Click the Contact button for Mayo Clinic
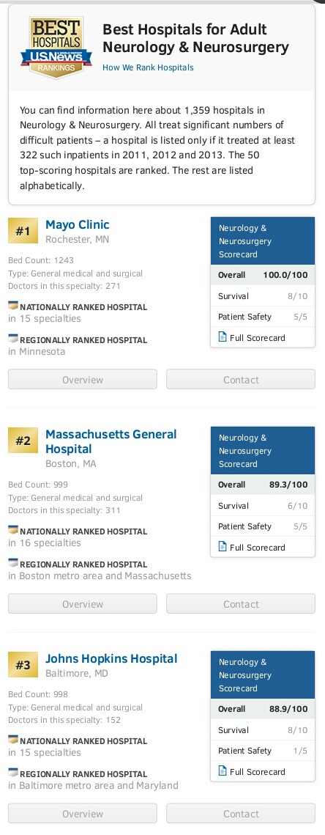The height and width of the screenshot is (835, 325). click(x=241, y=380)
